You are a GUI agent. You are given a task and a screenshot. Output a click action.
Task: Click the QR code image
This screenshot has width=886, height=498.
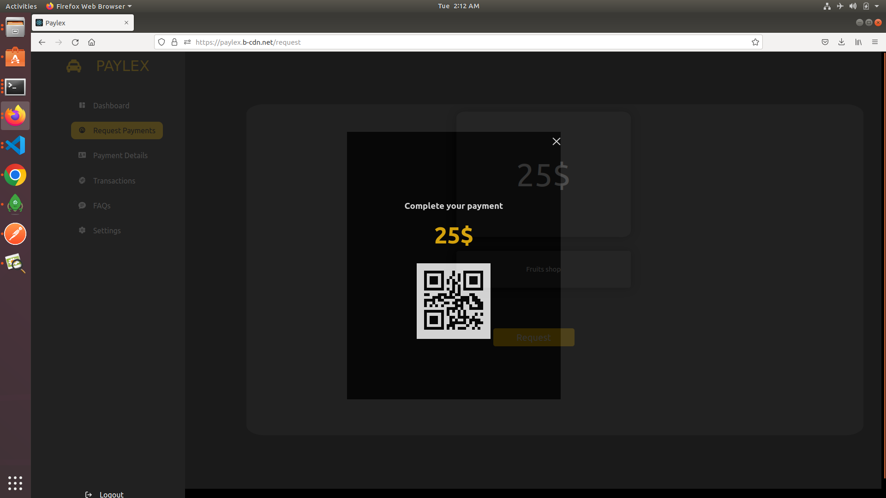pos(453,301)
